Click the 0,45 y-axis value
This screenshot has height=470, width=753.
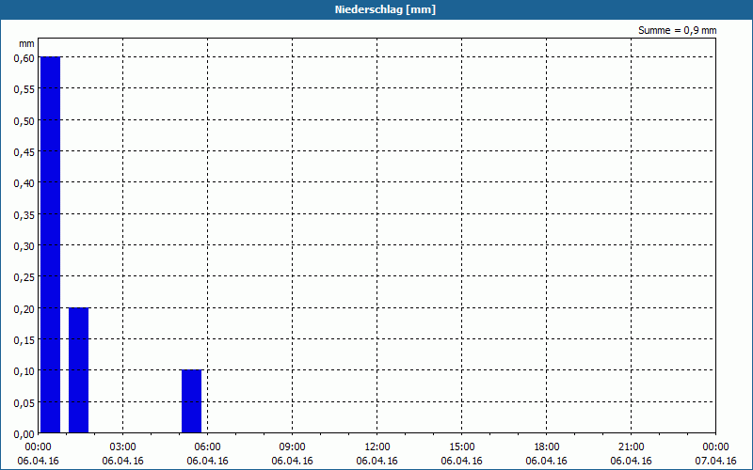pyautogui.click(x=24, y=152)
